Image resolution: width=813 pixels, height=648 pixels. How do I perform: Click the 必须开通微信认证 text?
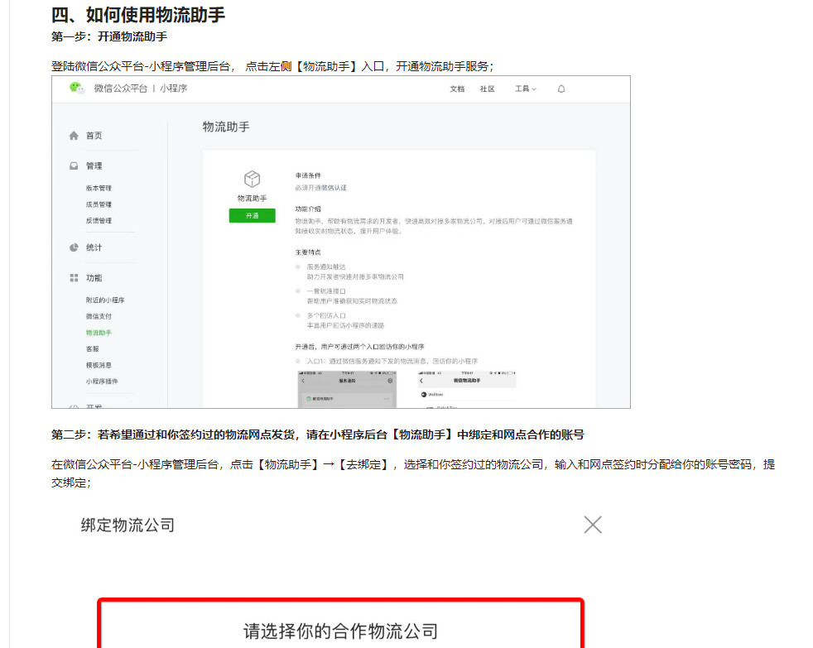(x=321, y=188)
